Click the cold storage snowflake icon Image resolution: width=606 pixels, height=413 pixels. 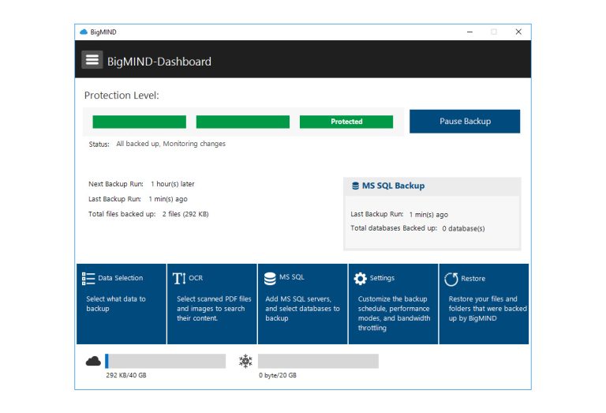[245, 361]
